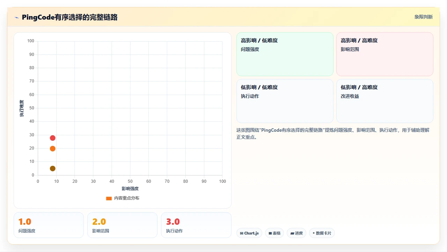The image size is (447, 252).
Task: Click the 执行难度 y-axis title
Action: click(x=22, y=108)
